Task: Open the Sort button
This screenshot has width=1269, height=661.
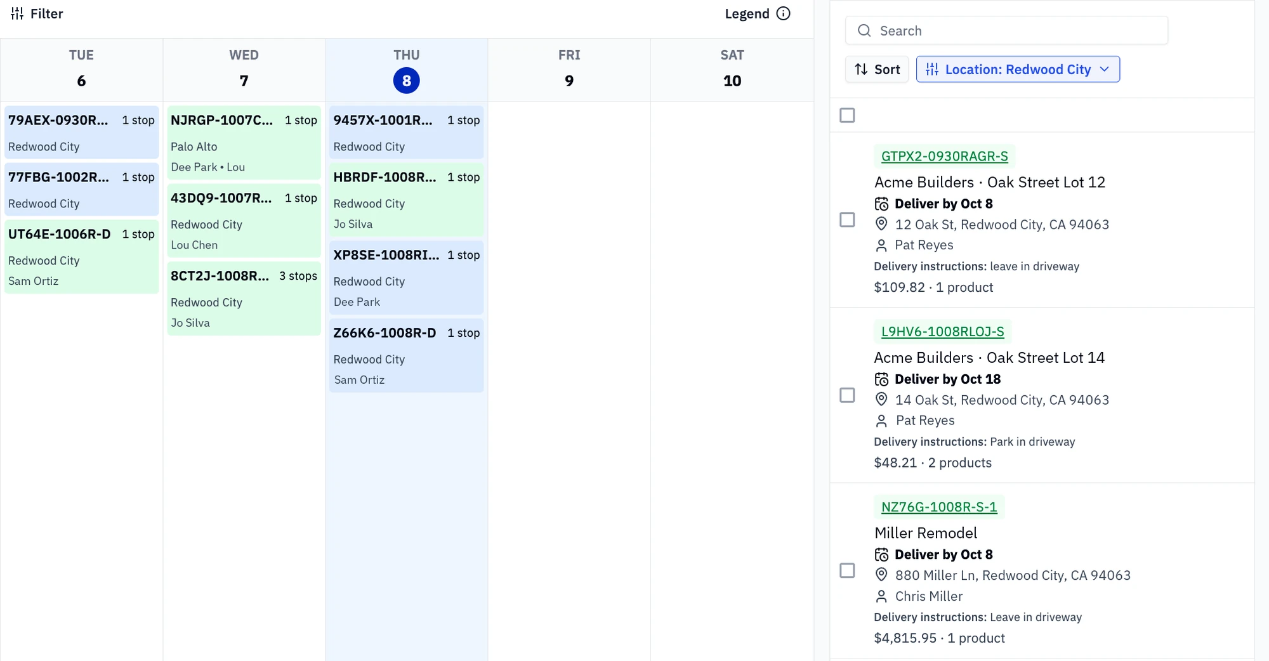Action: 877,69
